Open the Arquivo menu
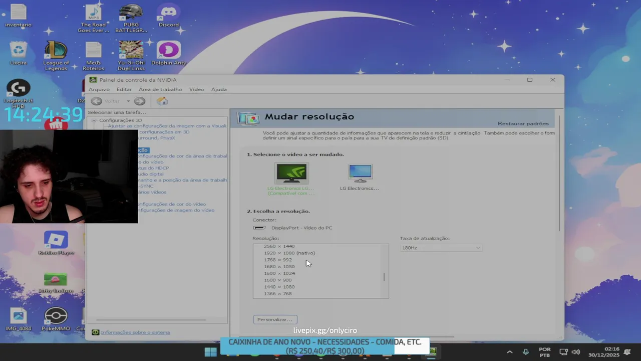The image size is (641, 361). click(x=99, y=89)
